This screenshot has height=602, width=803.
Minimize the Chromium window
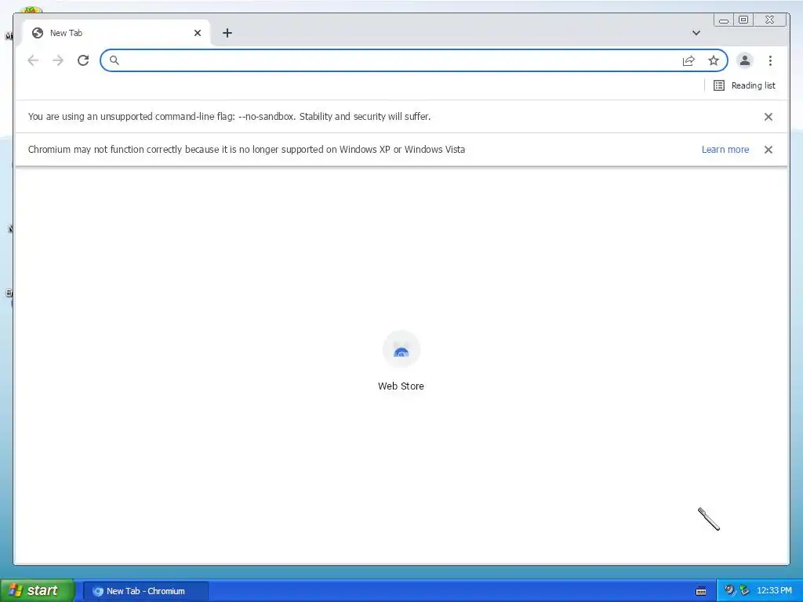click(x=724, y=20)
